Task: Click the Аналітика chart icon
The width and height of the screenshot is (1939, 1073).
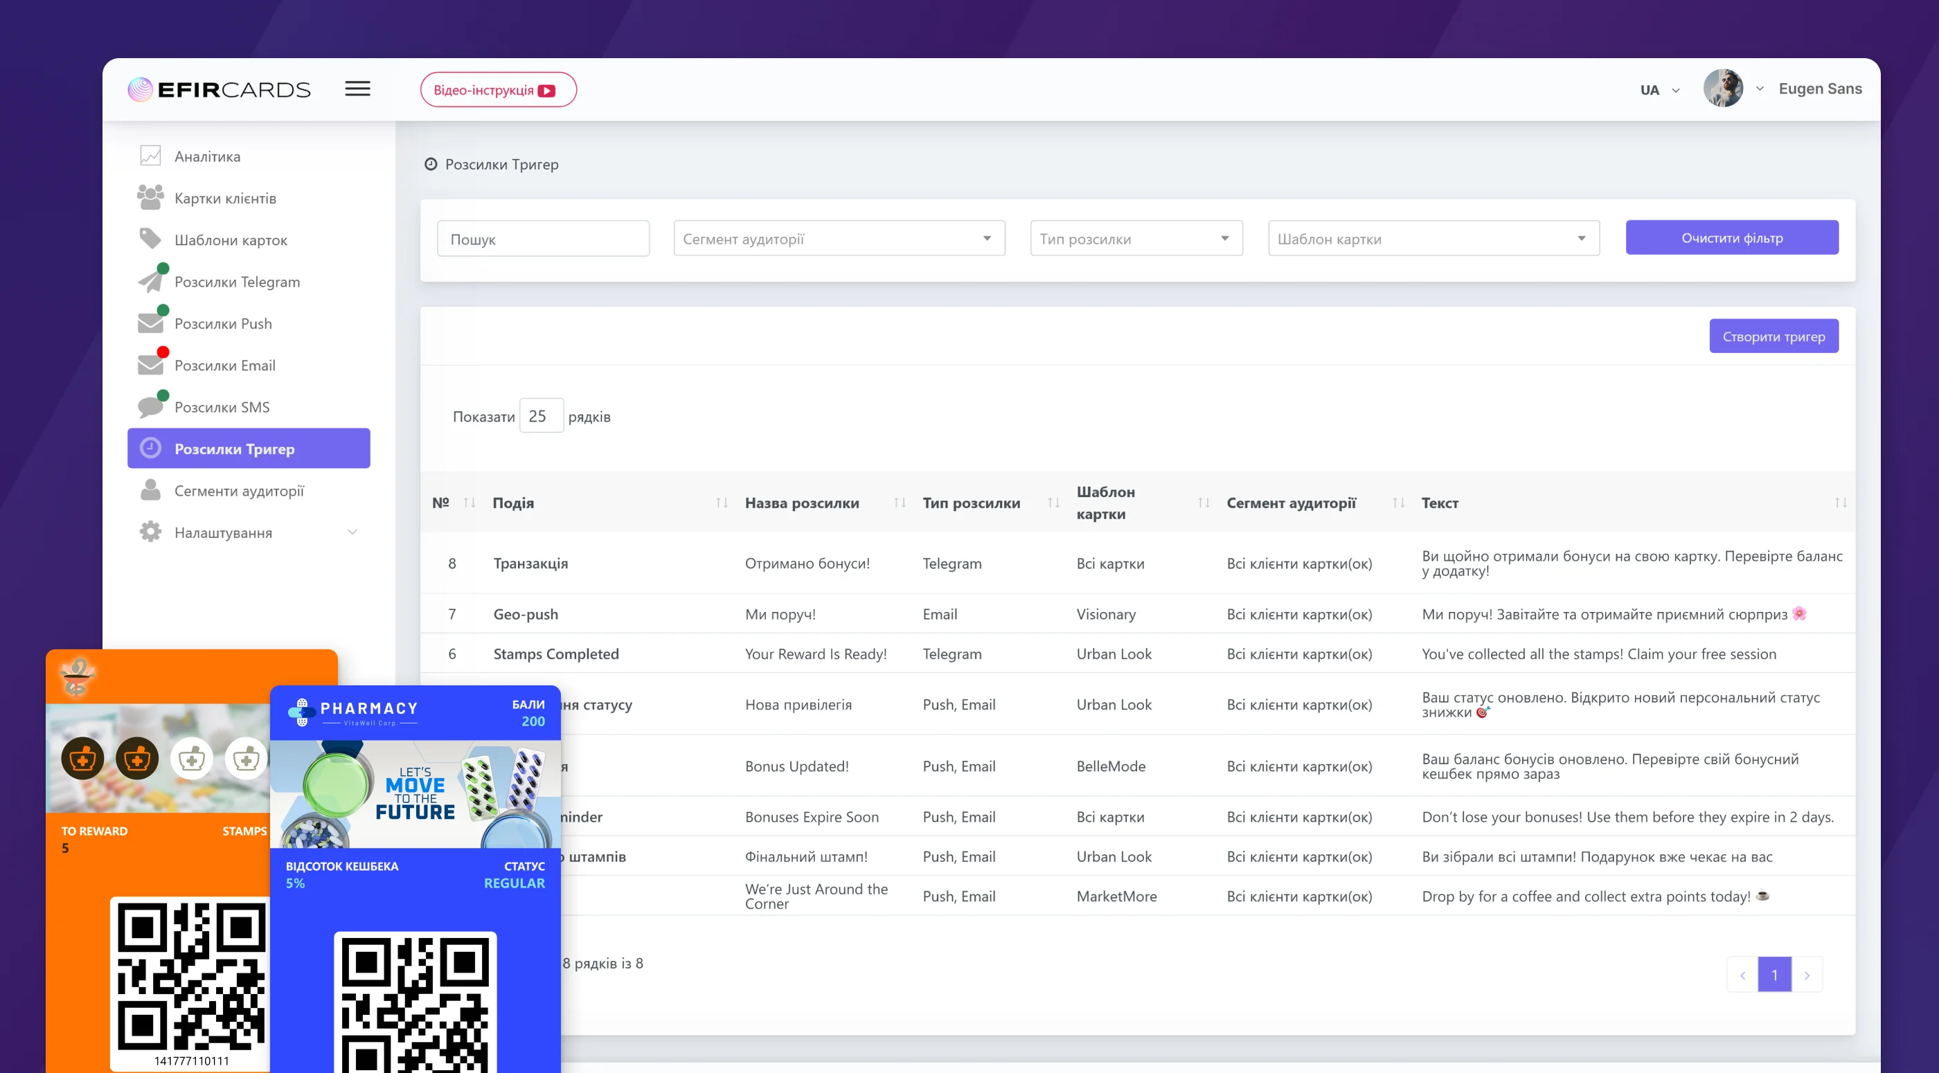Action: (150, 156)
